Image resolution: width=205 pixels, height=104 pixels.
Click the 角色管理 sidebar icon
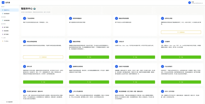3,31
